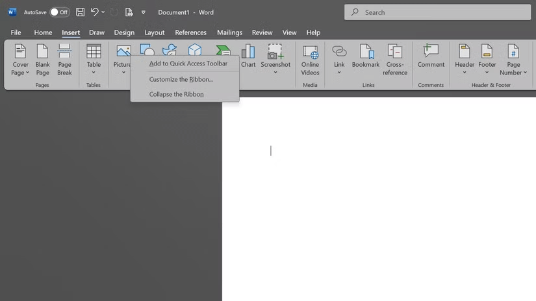
Task: Open the Table dropdown
Action: [94, 60]
